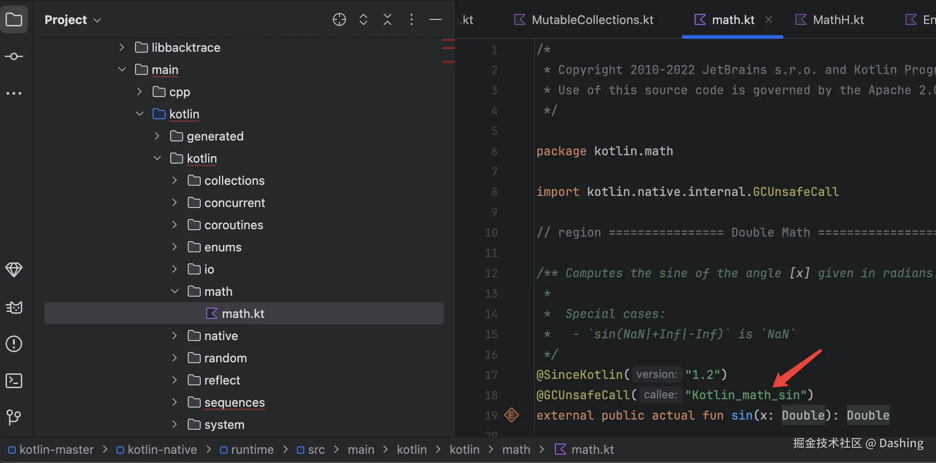
Task: Open the Commit tool window
Action: [x=14, y=56]
